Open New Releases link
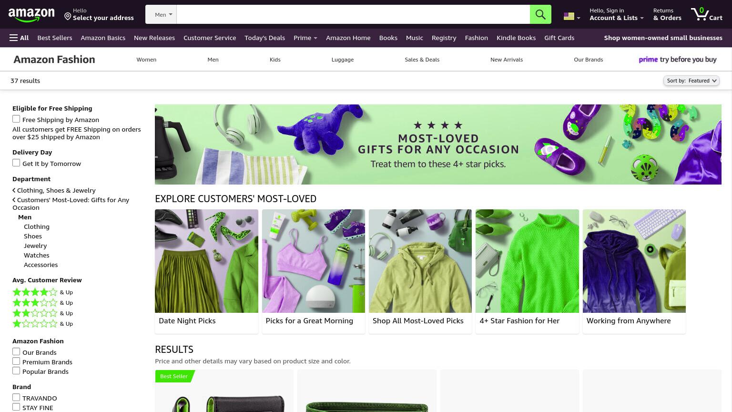This screenshot has height=412, width=732. pos(154,38)
